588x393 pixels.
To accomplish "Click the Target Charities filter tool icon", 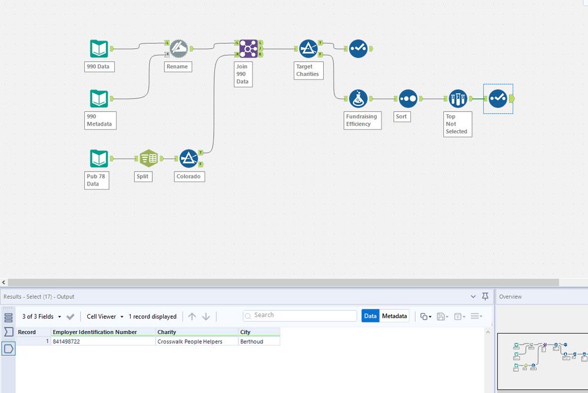I will [x=308, y=49].
